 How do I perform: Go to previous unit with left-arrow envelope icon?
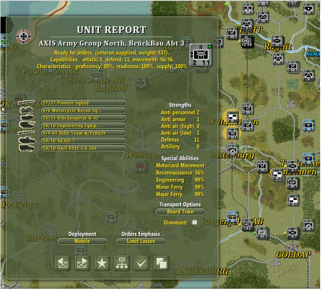63,263
